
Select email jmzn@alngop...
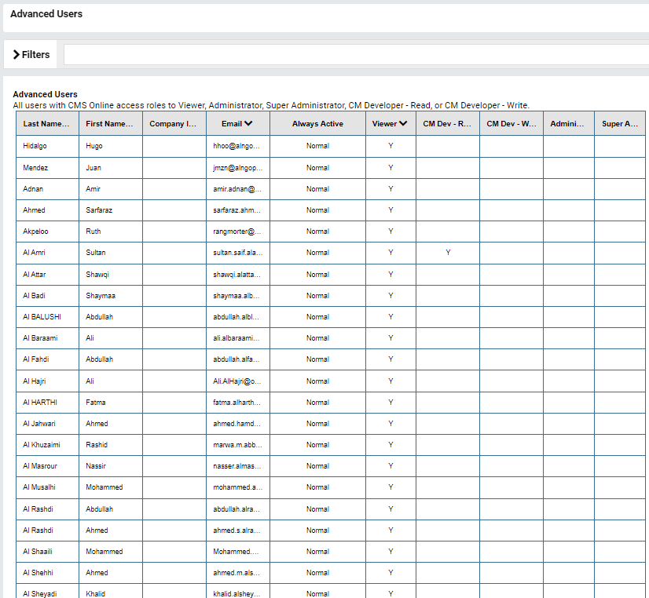[237, 168]
